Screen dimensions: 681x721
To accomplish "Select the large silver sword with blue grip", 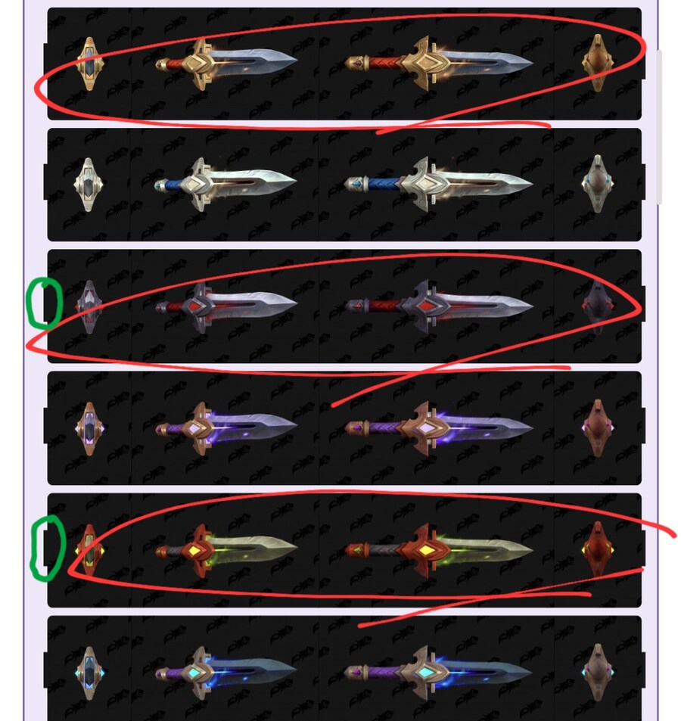I will tap(439, 184).
